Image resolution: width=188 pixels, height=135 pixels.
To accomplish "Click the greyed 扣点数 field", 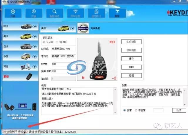I will [64, 79].
